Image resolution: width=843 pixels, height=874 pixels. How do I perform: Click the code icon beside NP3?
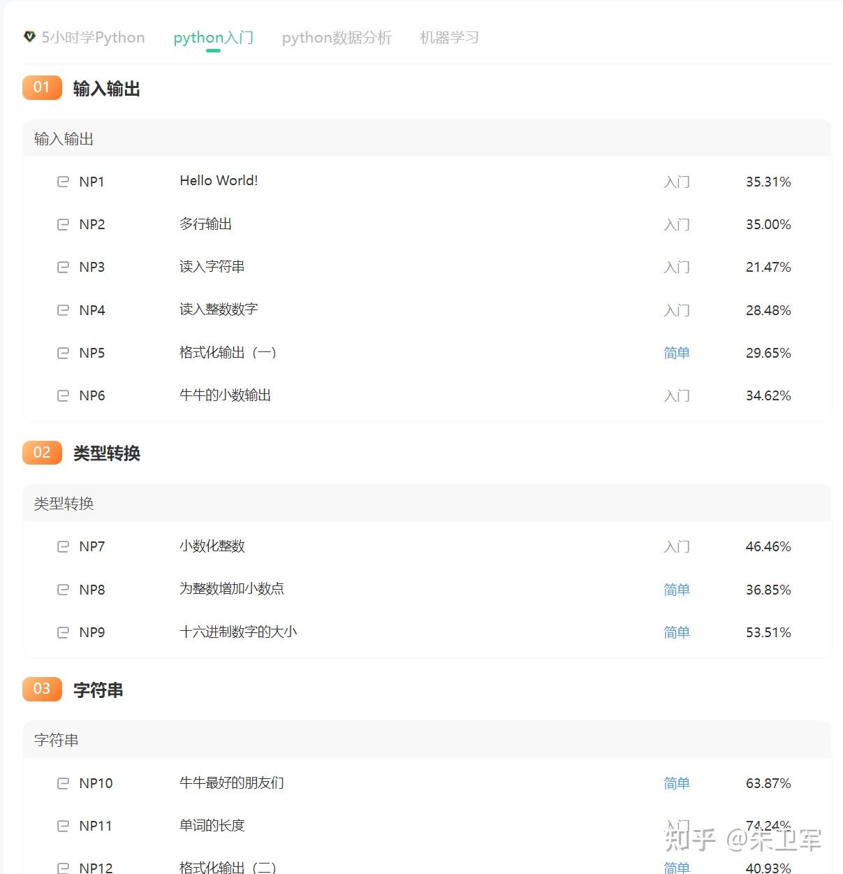[x=63, y=267]
